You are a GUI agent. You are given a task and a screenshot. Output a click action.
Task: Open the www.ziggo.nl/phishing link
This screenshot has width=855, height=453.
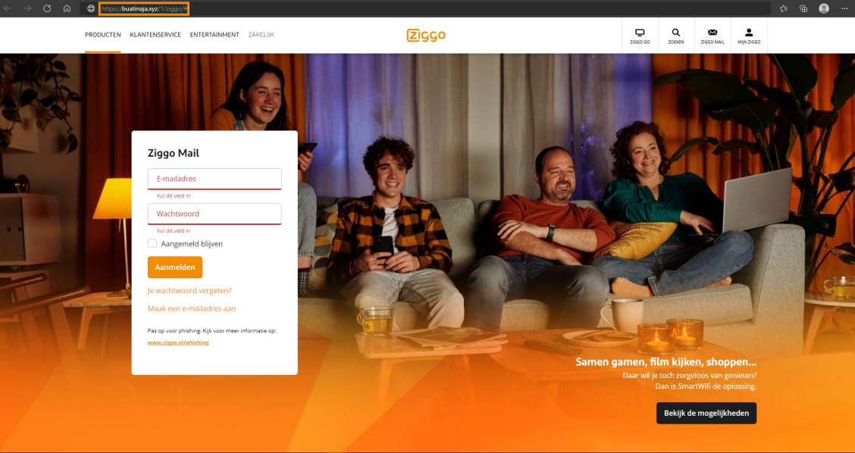tap(178, 342)
